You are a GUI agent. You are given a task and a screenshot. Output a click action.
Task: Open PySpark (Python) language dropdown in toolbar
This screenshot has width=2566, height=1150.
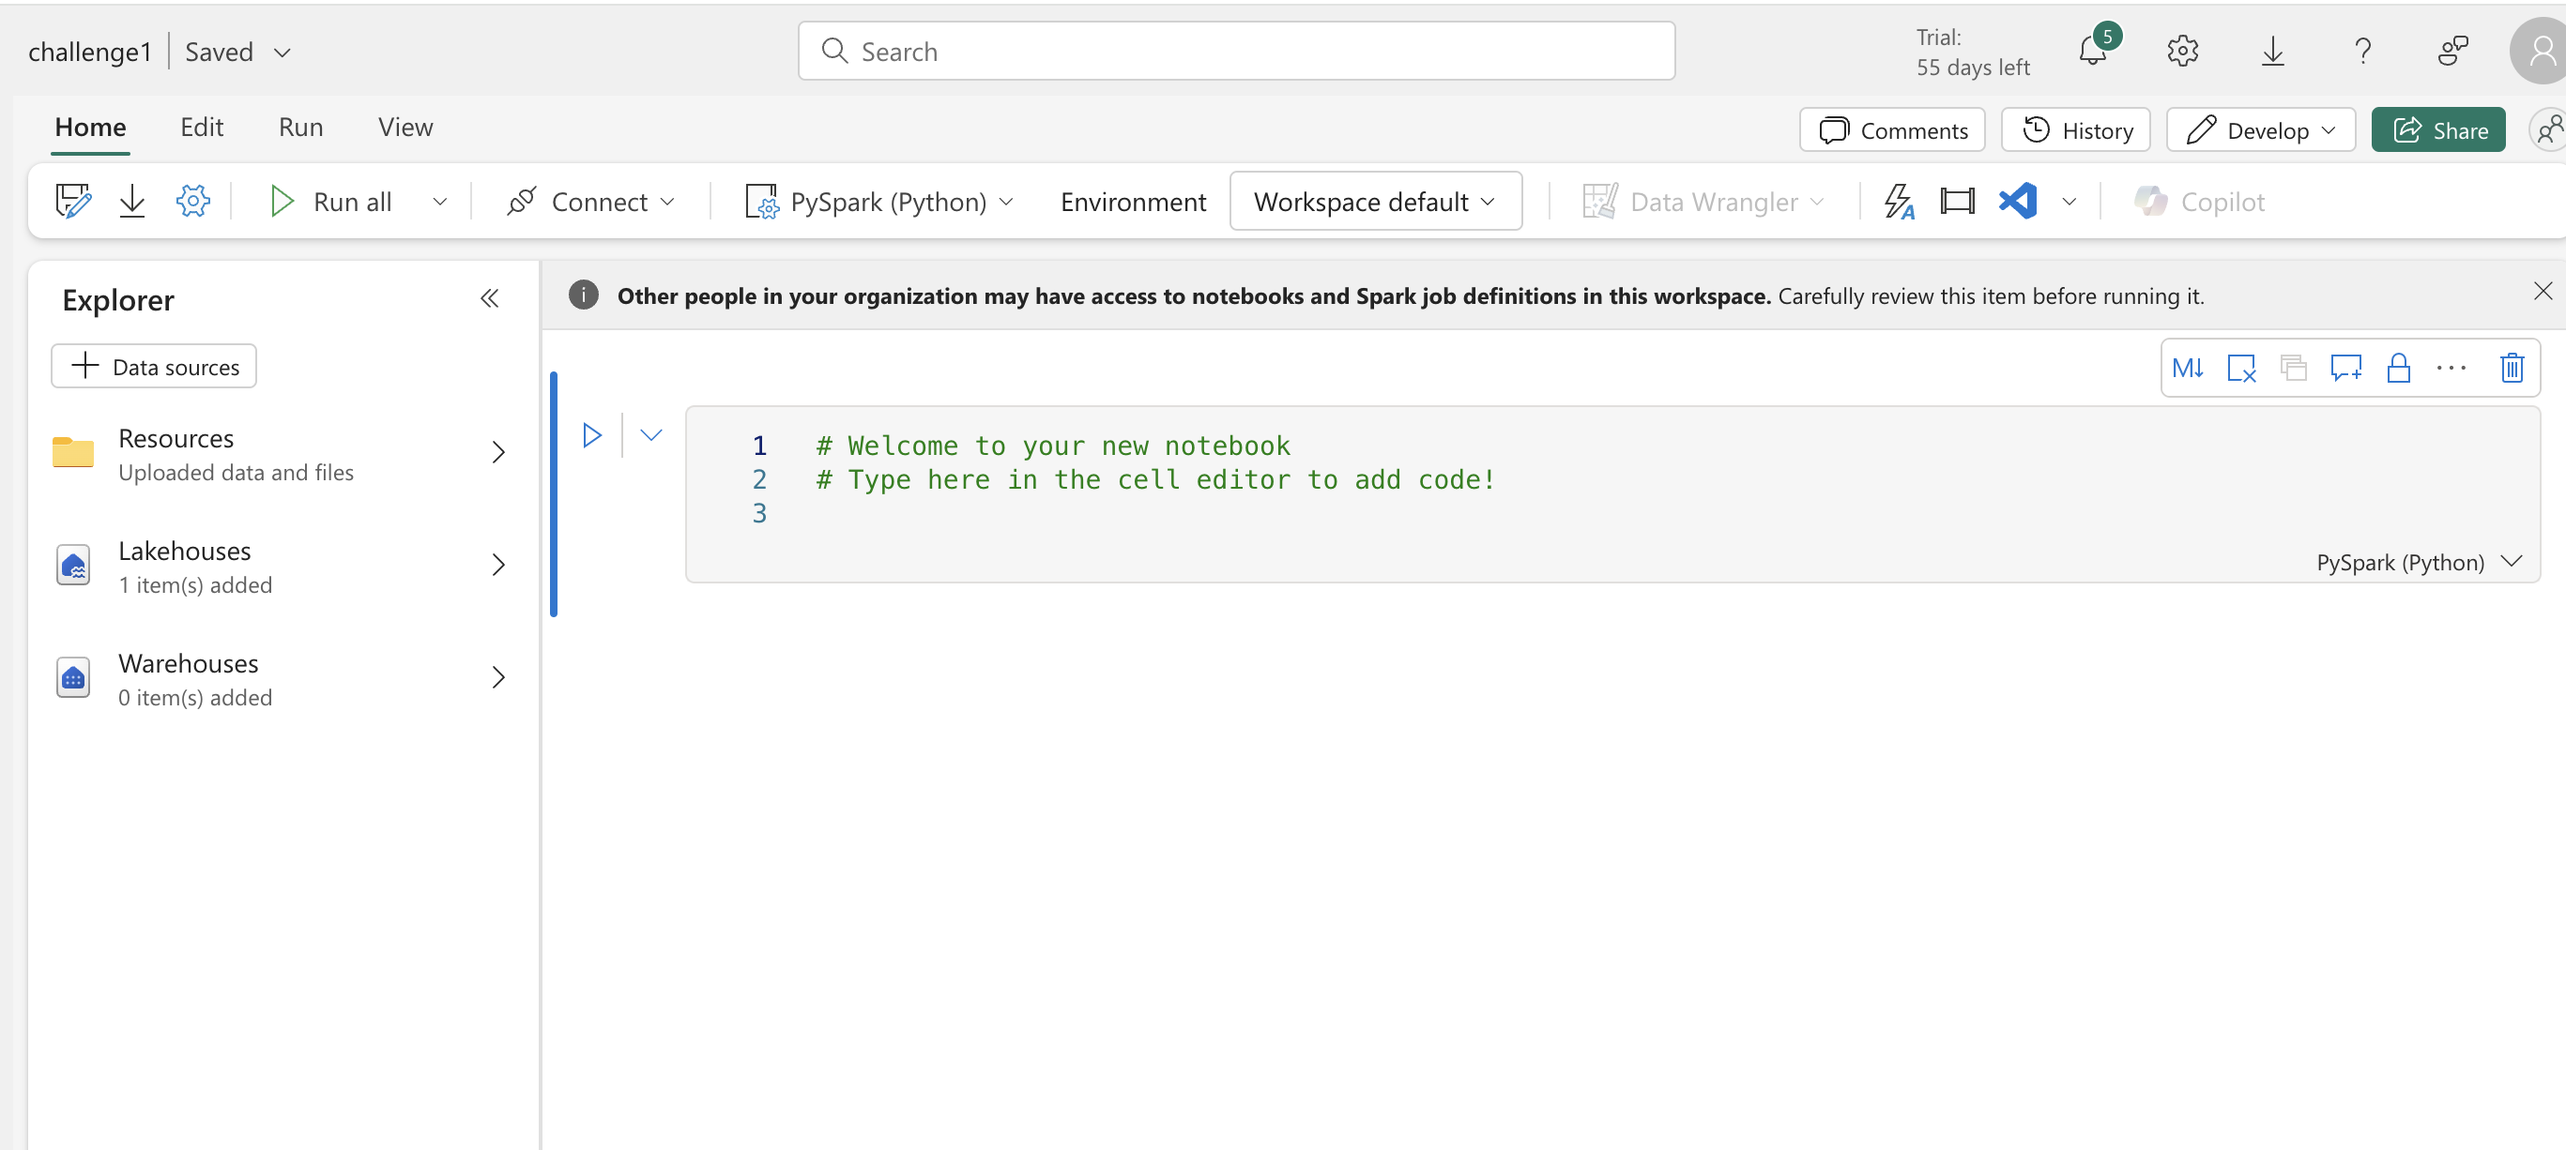tap(879, 201)
